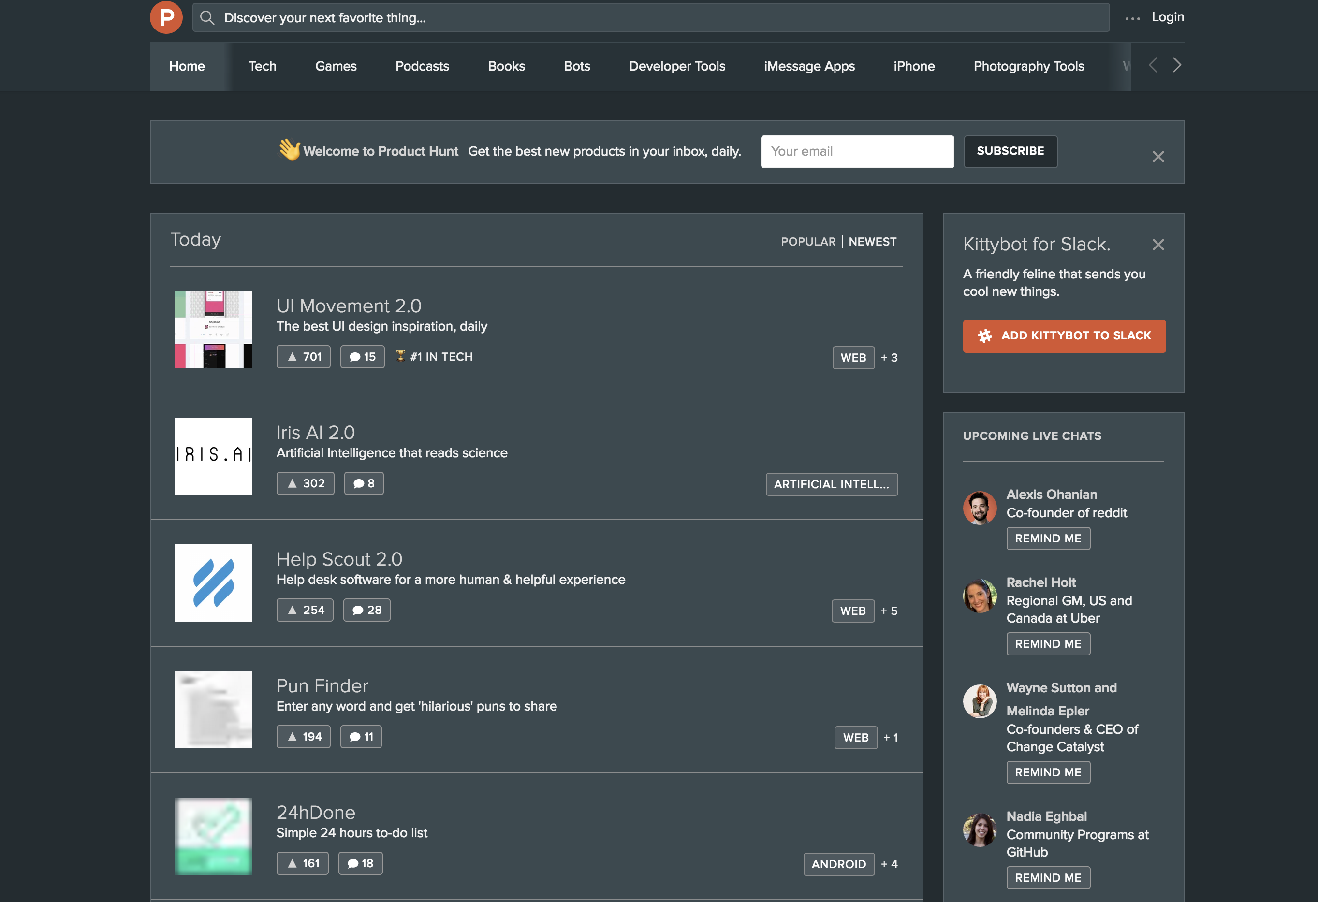Image resolution: width=1318 pixels, height=902 pixels.
Task: Open the Podcasts category tab
Action: tap(422, 66)
